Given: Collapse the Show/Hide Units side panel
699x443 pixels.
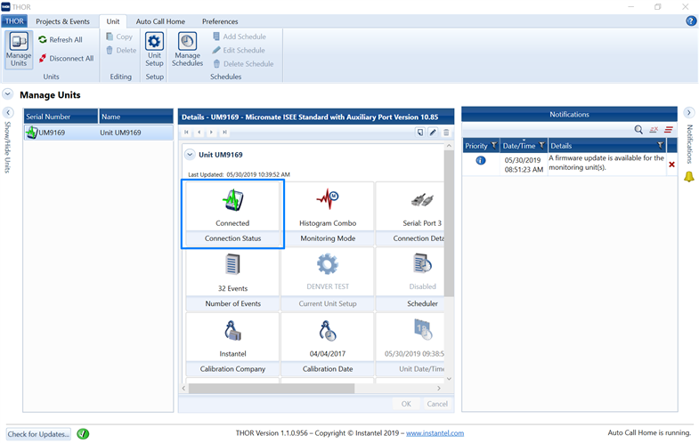Looking at the screenshot, I should click(x=8, y=113).
